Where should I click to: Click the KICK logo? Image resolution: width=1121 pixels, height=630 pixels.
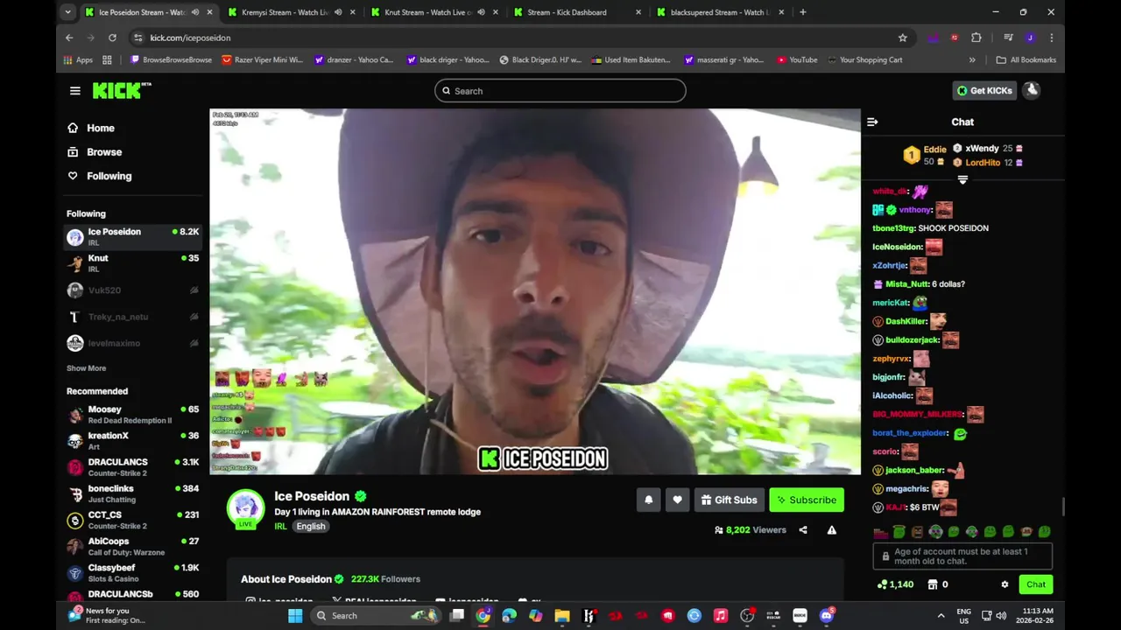[x=122, y=91]
